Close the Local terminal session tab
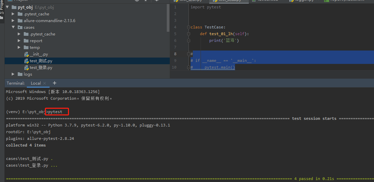Screen dimensions: 374x182 [x=45, y=83]
